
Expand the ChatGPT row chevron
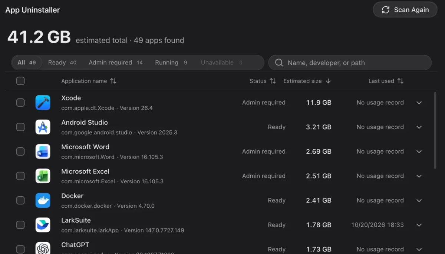[419, 249]
